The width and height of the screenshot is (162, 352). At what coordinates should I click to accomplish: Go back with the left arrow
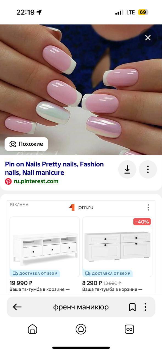[17, 307]
